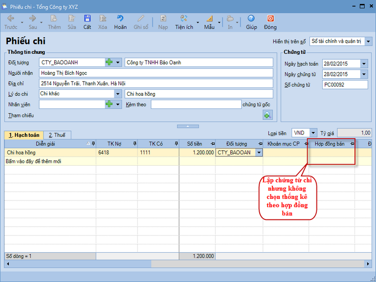
Task: Collapse the general info panel arrow
Action: (188, 126)
